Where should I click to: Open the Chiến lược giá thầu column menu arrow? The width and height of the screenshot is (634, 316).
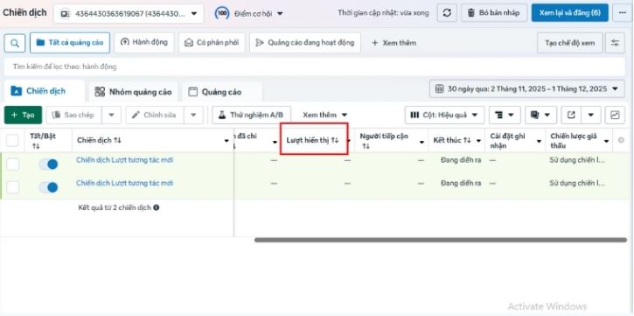click(607, 141)
